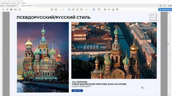This screenshot has height=96, width=172.
Task: Click the upload to cloud icon
Action: pyautogui.click(x=7, y=10)
